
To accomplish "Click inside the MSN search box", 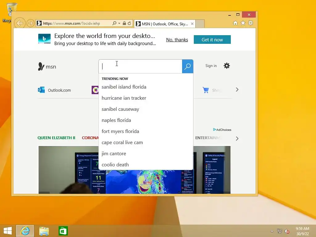I will pyautogui.click(x=140, y=66).
